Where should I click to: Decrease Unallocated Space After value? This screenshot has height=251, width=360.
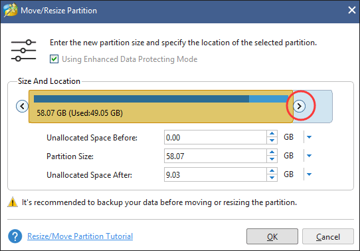click(272, 178)
